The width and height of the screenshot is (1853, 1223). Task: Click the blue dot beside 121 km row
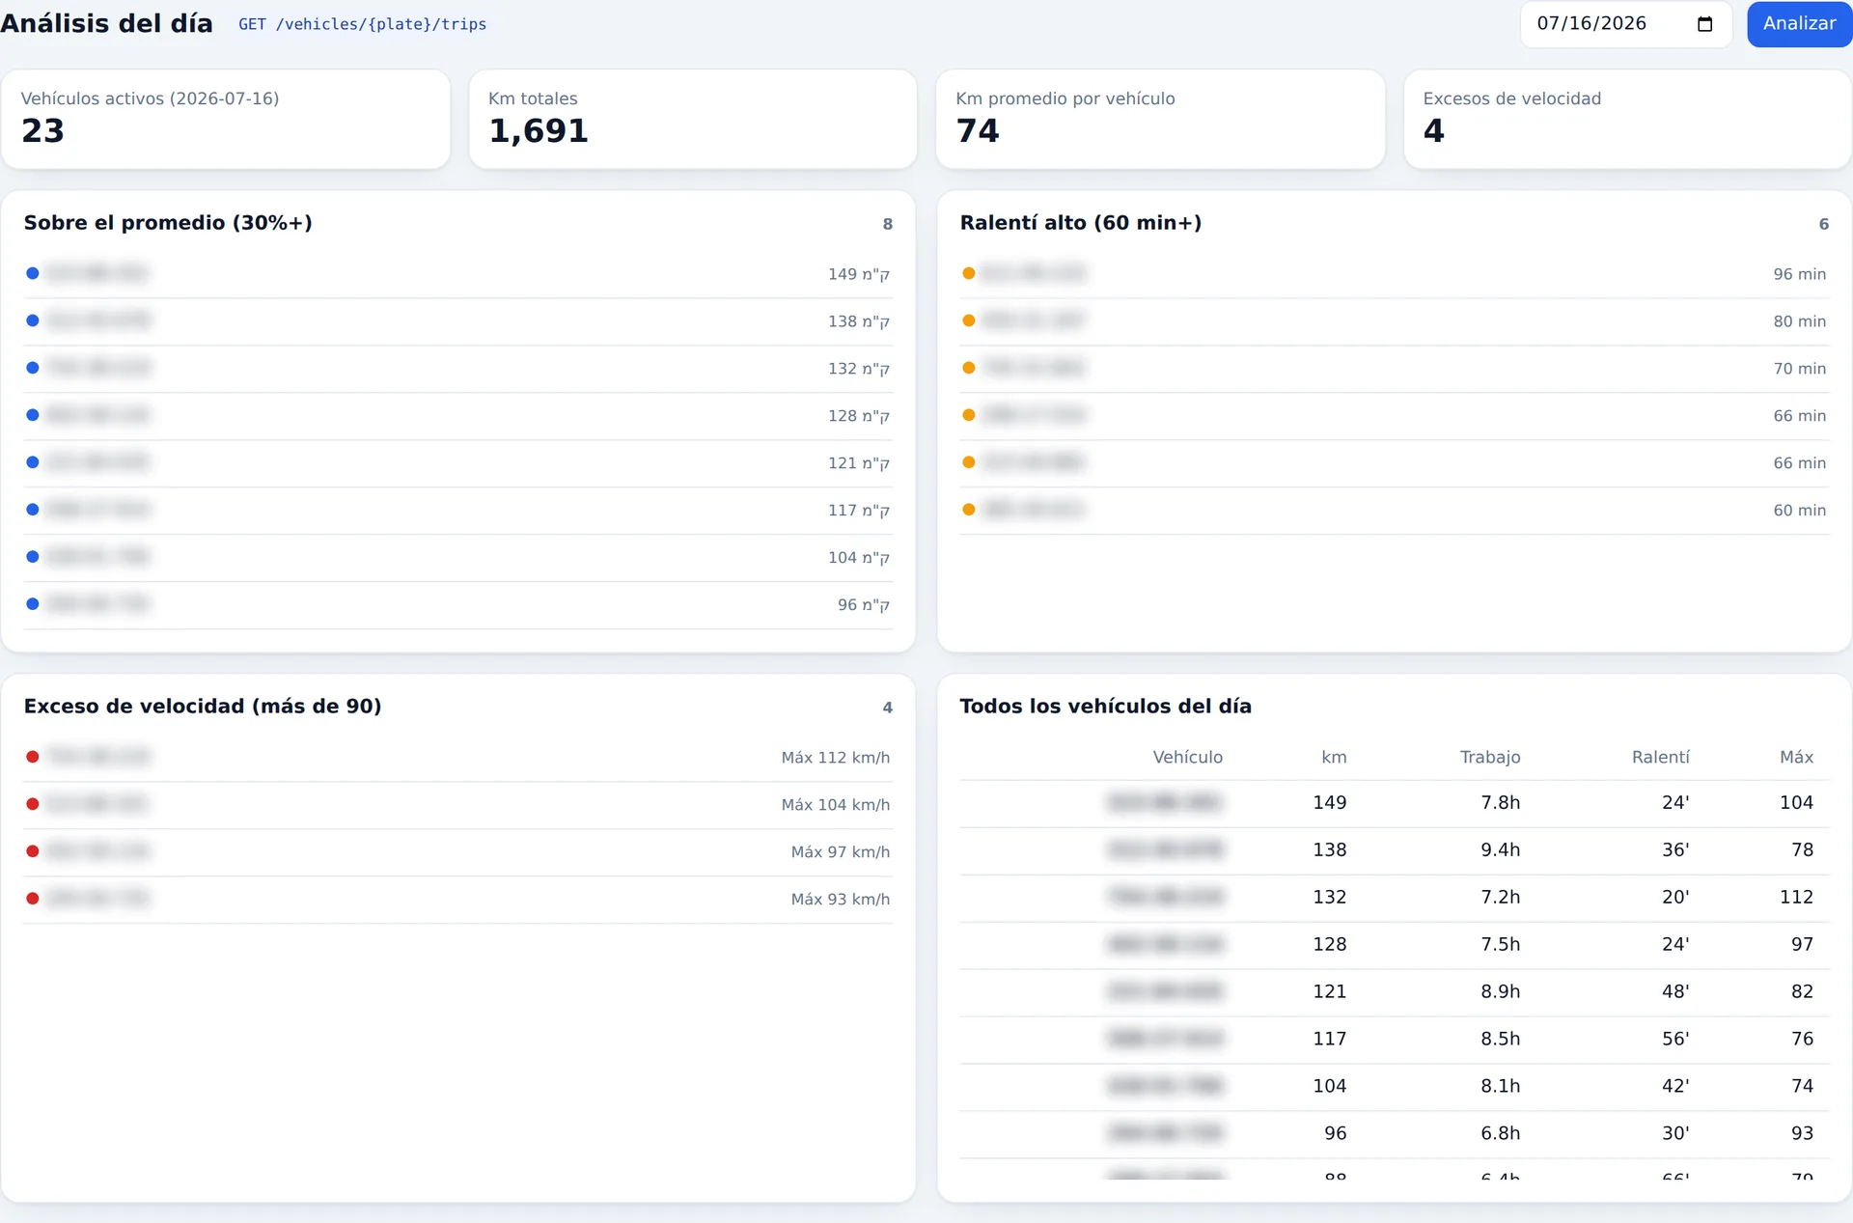point(33,462)
